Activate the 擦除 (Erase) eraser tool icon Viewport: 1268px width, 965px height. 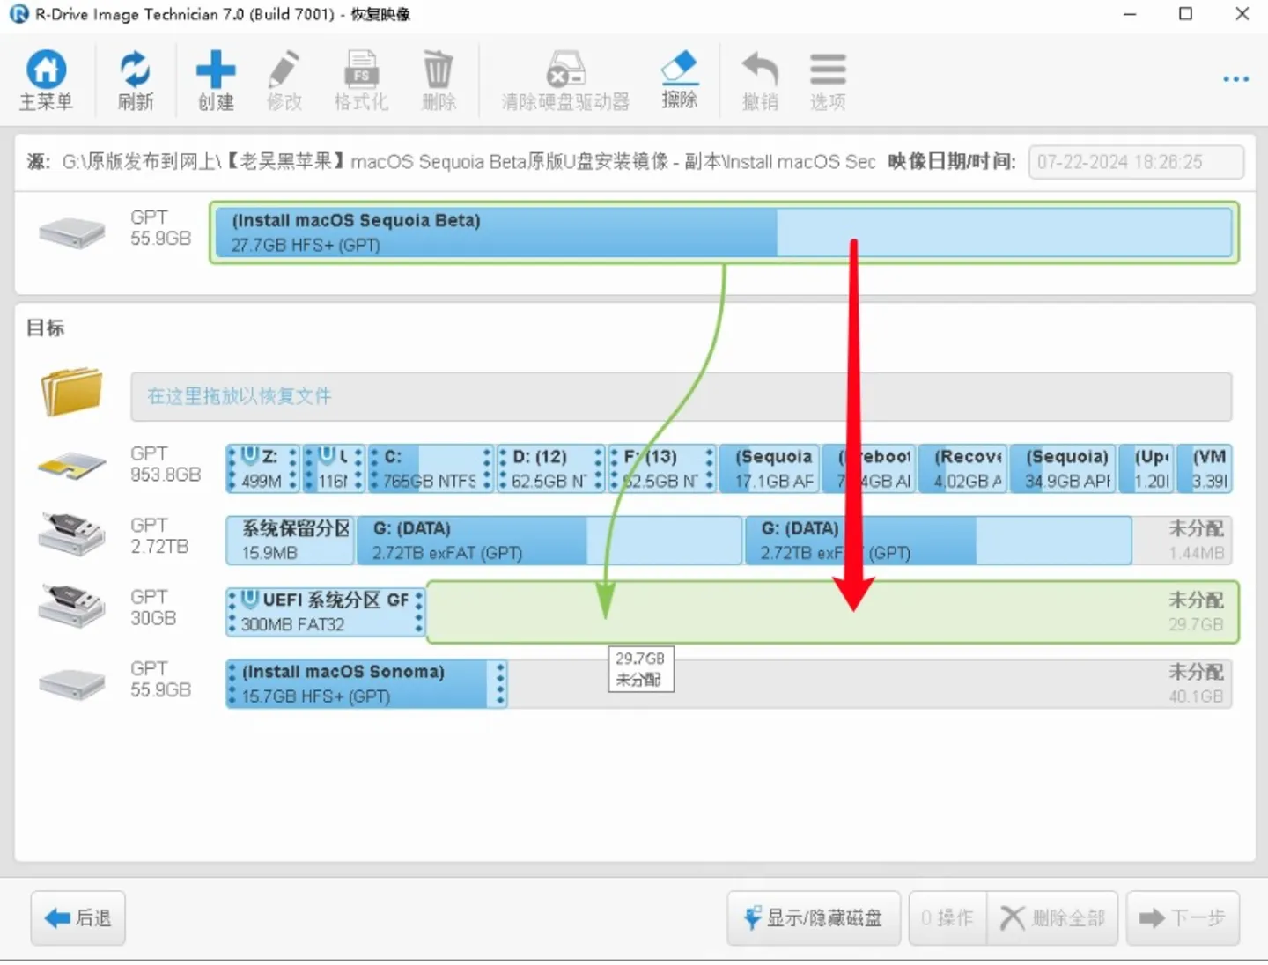679,79
